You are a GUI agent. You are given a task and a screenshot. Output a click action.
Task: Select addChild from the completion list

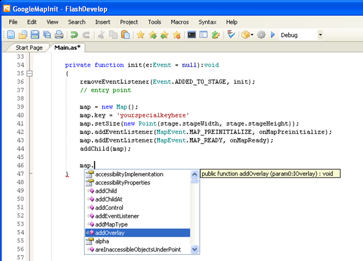tap(137, 191)
